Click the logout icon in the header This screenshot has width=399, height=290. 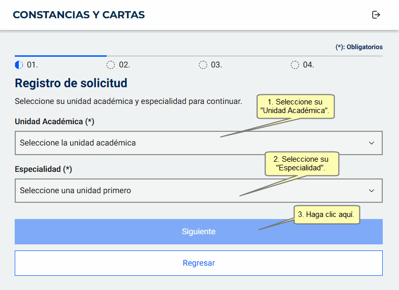376,15
